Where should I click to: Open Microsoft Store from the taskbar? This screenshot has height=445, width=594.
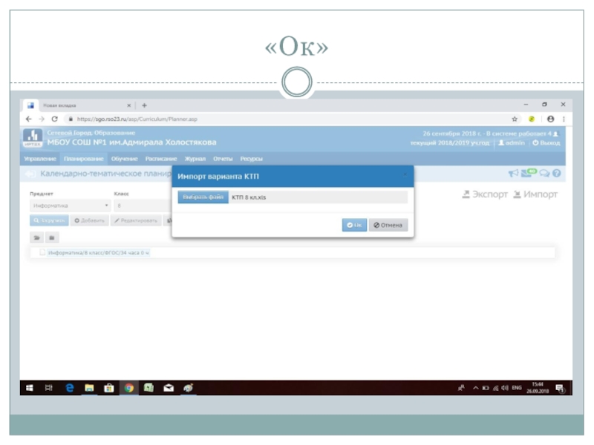point(109,388)
